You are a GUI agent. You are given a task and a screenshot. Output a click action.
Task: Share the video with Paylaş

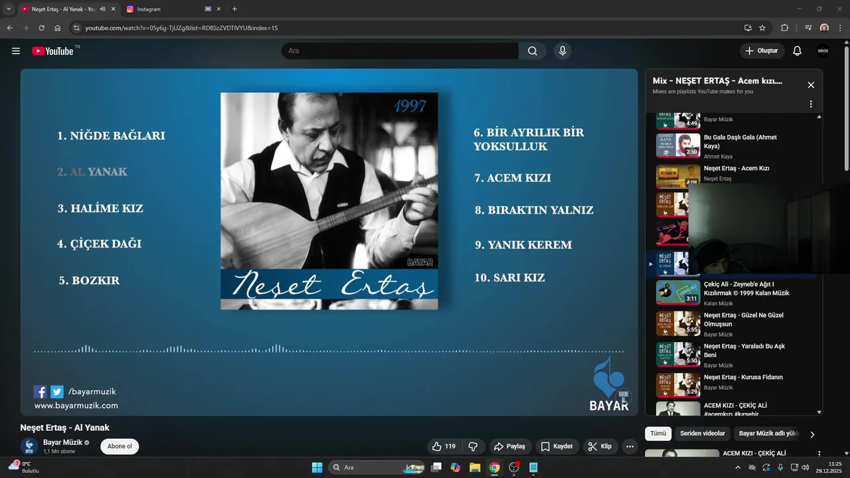(x=510, y=446)
